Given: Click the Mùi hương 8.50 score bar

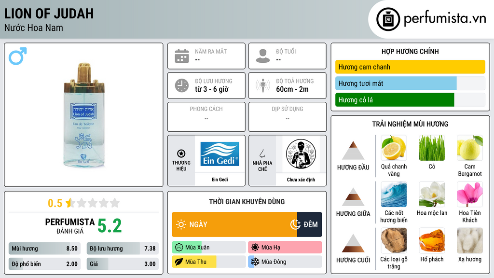Looking at the screenshot, I should point(45,249).
